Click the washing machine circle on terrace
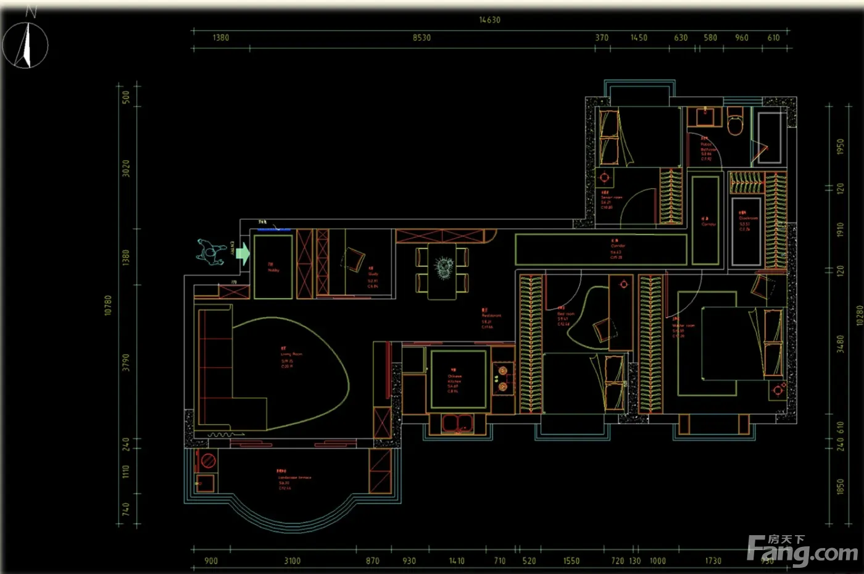864x574 pixels. [x=208, y=460]
